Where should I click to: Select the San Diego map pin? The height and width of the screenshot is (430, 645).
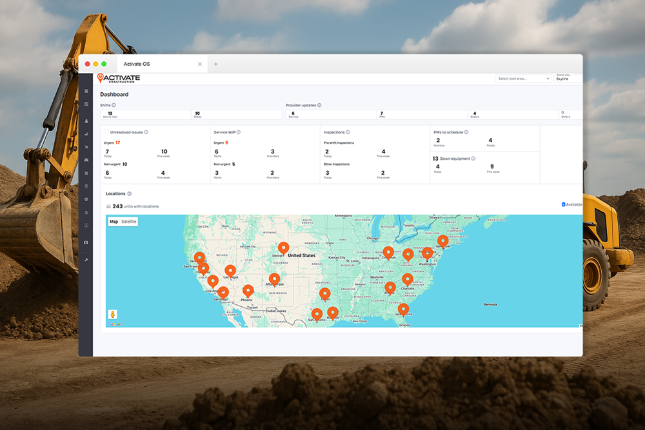[x=223, y=293]
